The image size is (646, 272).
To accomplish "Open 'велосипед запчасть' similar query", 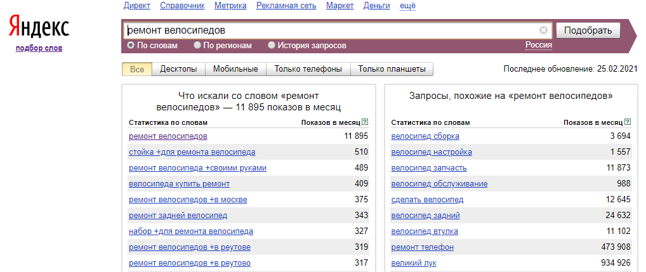I will pyautogui.click(x=429, y=168).
